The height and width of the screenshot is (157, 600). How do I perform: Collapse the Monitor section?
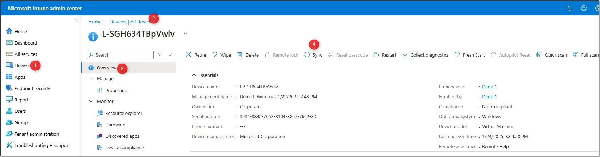tap(91, 101)
